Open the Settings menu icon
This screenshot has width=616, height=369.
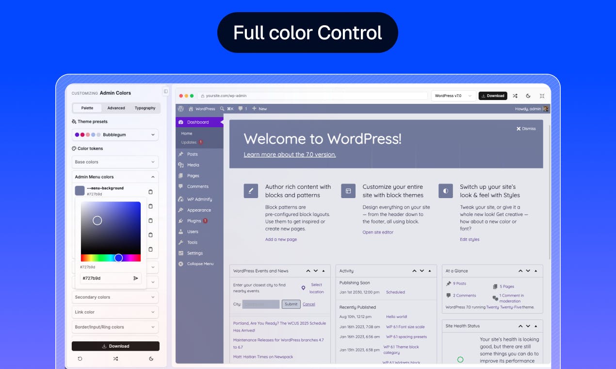(181, 253)
